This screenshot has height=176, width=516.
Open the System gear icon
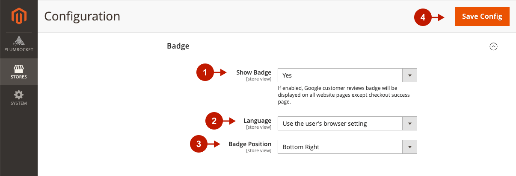coord(19,95)
